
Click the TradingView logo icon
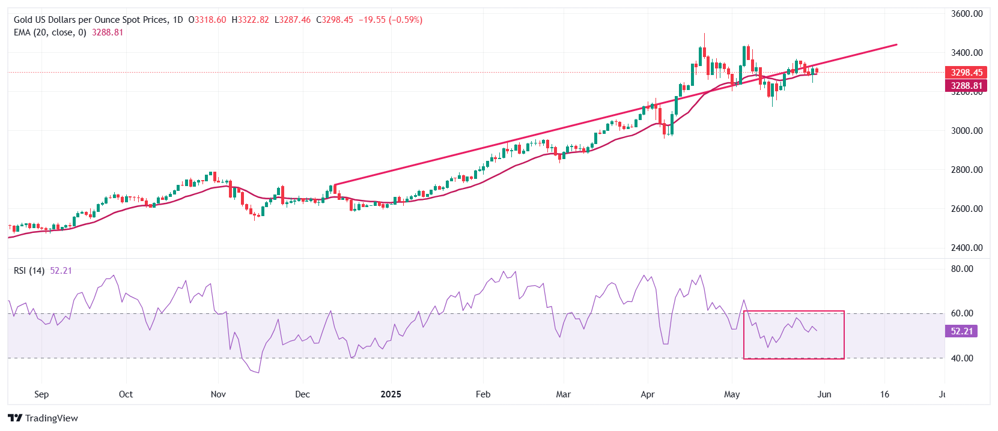pos(15,418)
